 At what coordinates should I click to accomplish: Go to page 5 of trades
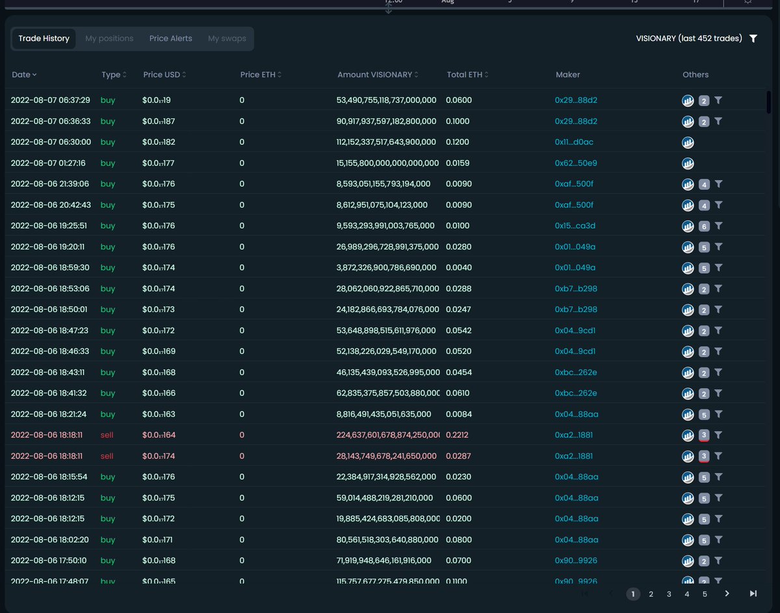click(705, 593)
